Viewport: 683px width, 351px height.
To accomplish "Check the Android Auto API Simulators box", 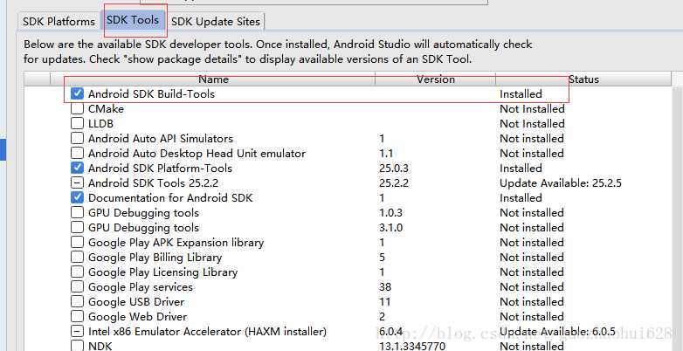I will (77, 138).
